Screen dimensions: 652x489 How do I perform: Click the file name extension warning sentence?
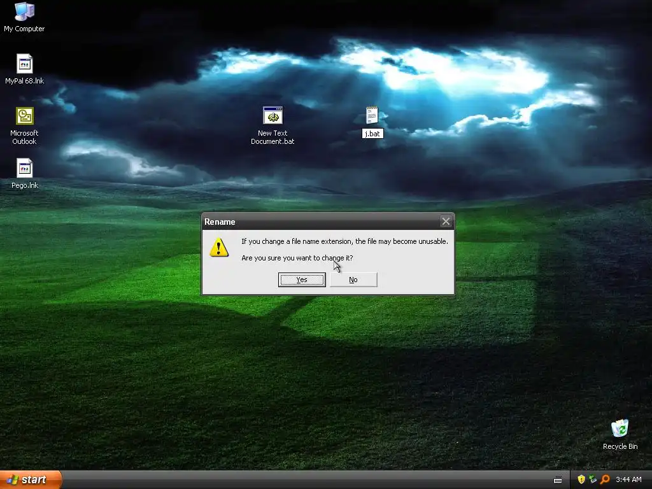point(344,241)
